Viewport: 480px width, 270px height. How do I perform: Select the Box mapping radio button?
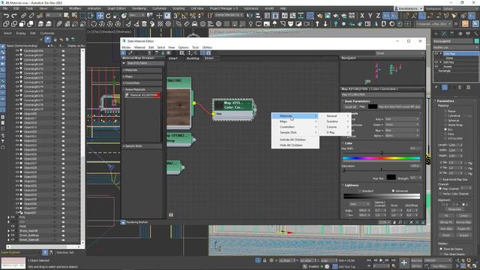coord(445,130)
